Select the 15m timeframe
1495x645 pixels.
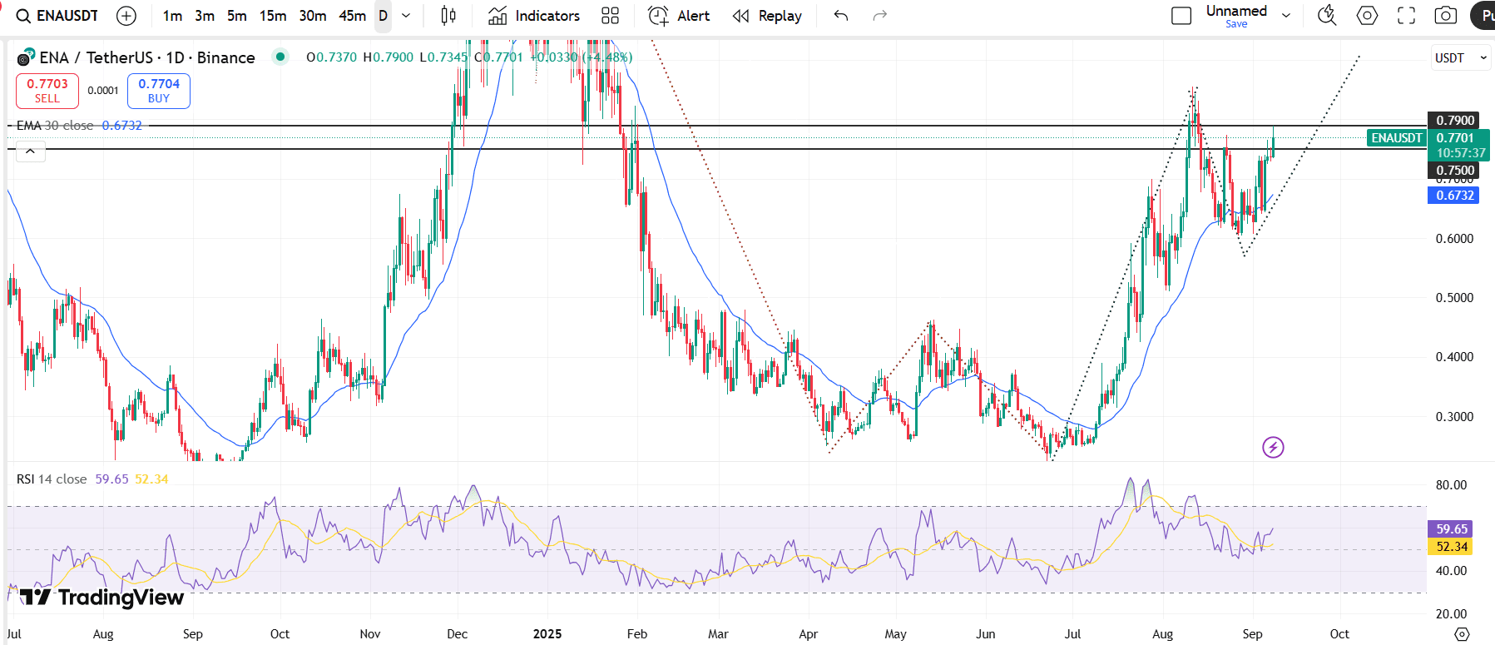click(x=272, y=16)
